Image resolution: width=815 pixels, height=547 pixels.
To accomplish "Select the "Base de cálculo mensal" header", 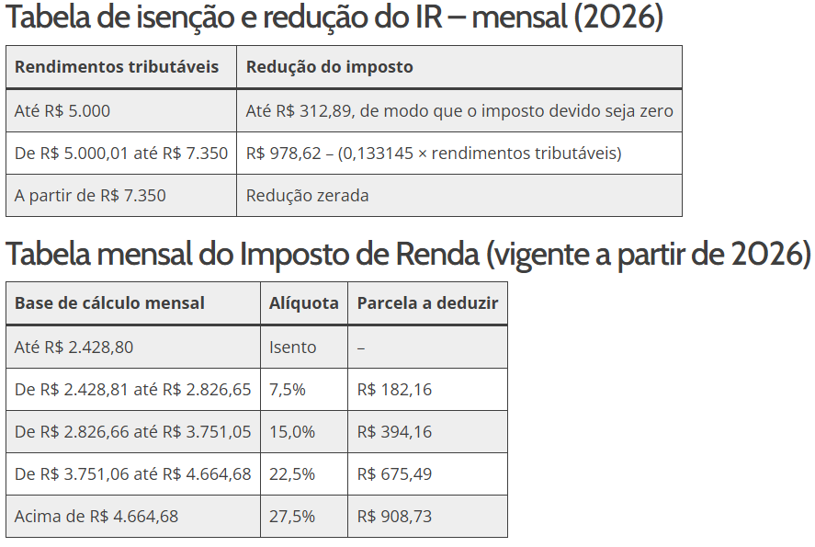I will pos(109,303).
